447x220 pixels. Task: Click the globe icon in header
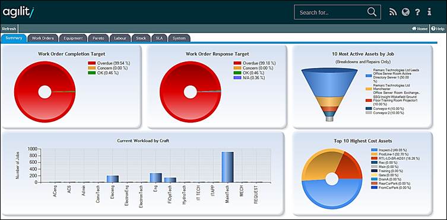click(405, 12)
